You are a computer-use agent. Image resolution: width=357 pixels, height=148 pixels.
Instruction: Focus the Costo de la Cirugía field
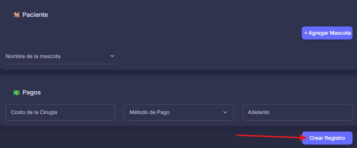coord(60,112)
